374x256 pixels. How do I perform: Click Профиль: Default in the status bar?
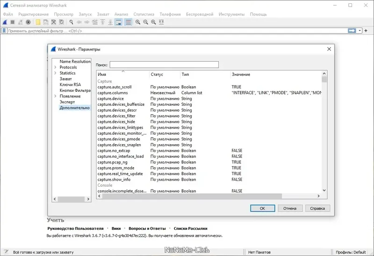coord(351,252)
